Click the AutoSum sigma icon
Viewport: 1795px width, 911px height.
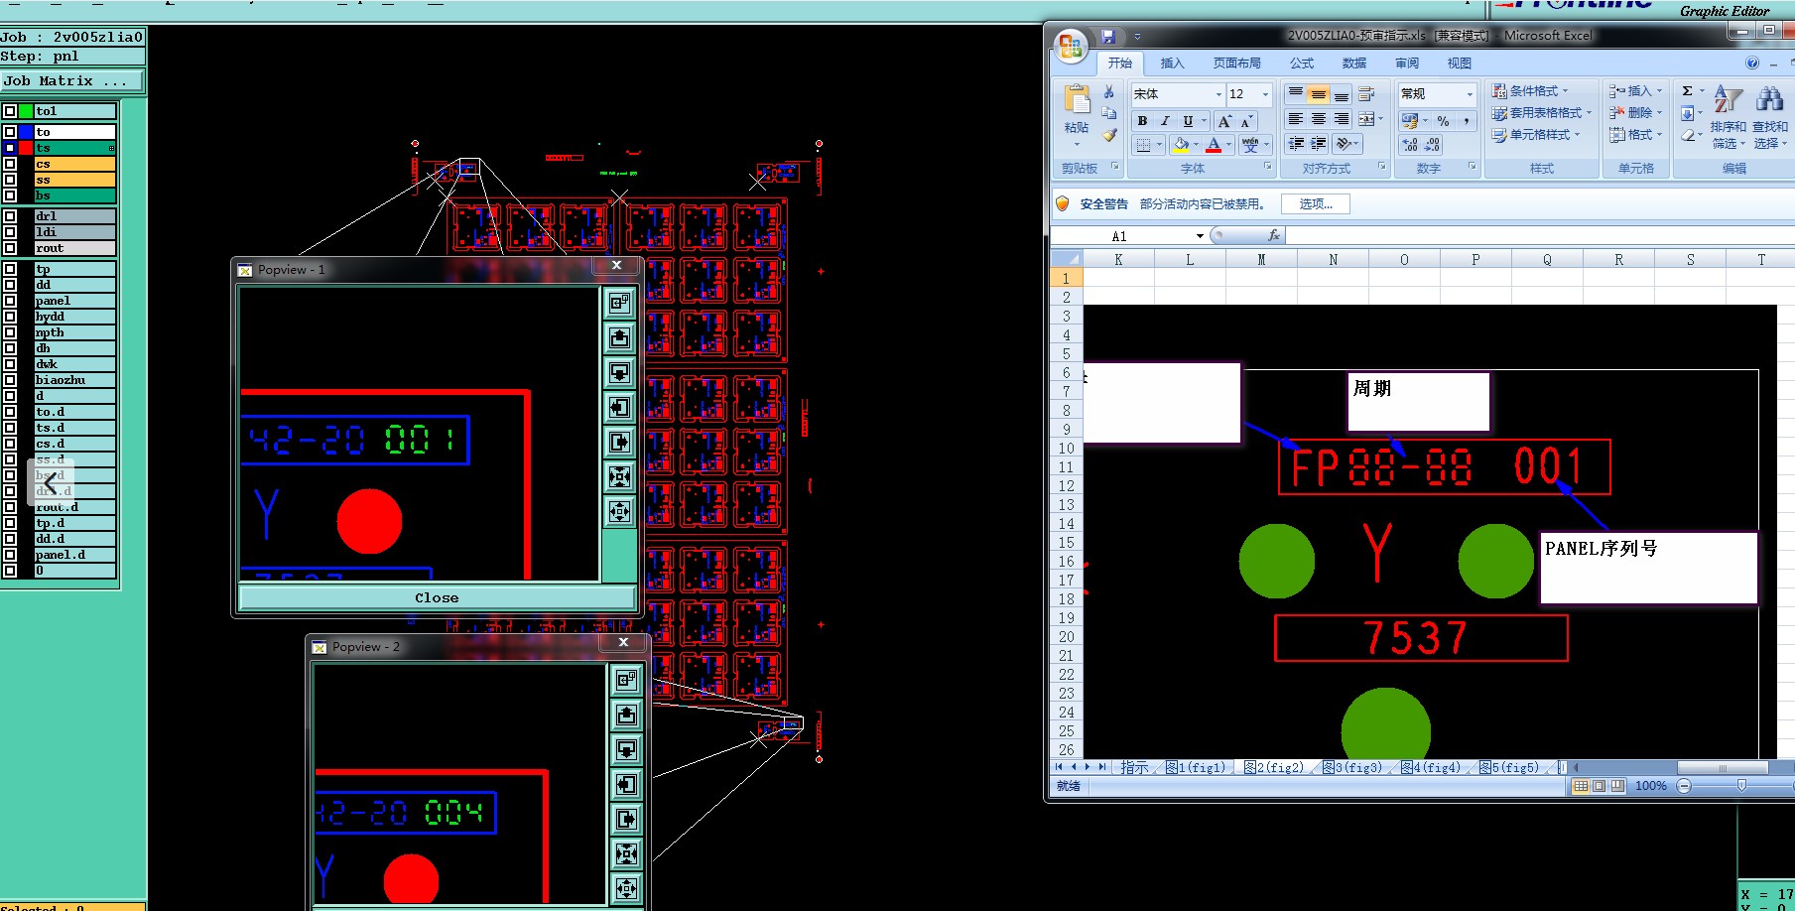pos(1687,91)
